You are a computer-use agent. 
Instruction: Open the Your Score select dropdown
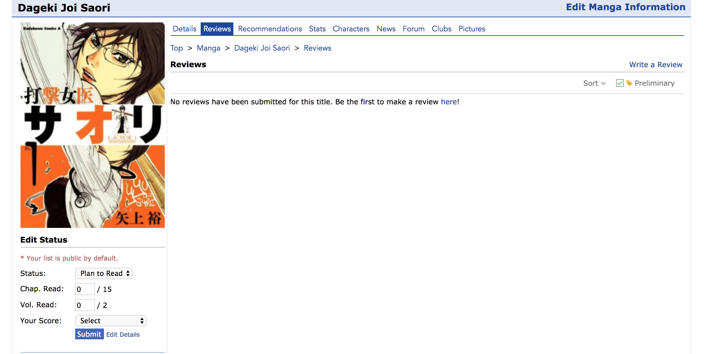[x=111, y=321]
